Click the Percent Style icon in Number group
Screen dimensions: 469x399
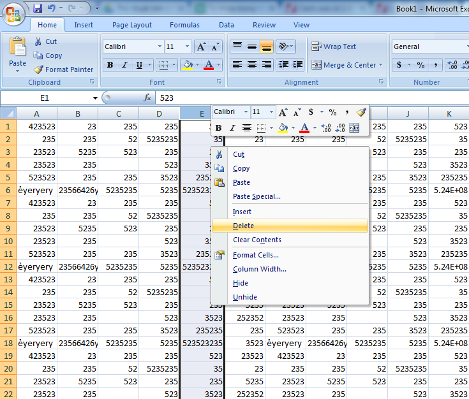tap(421, 65)
